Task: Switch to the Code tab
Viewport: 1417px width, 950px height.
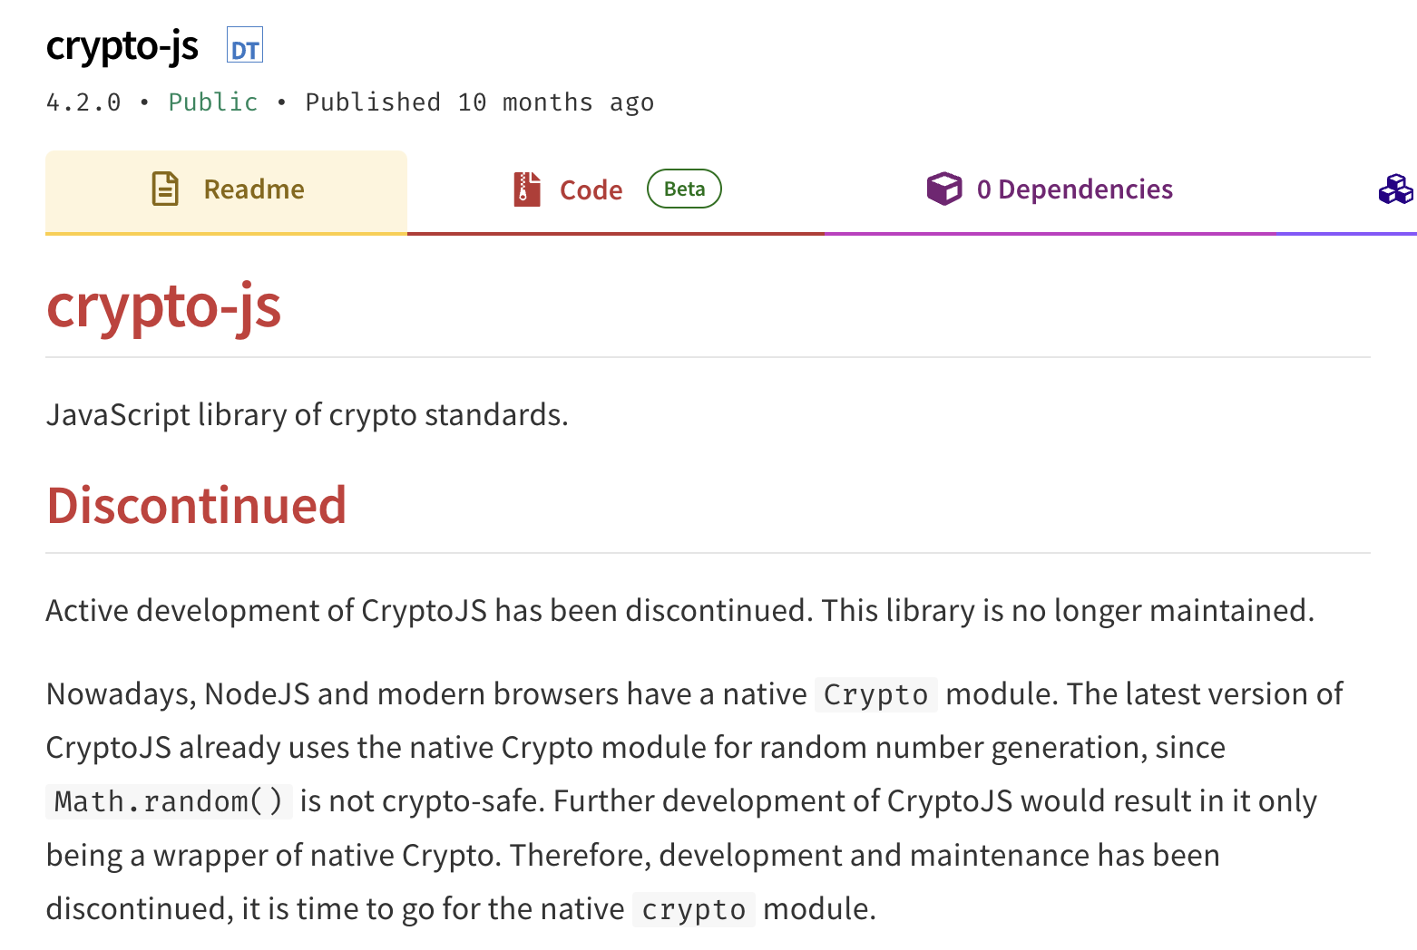Action: tap(590, 189)
